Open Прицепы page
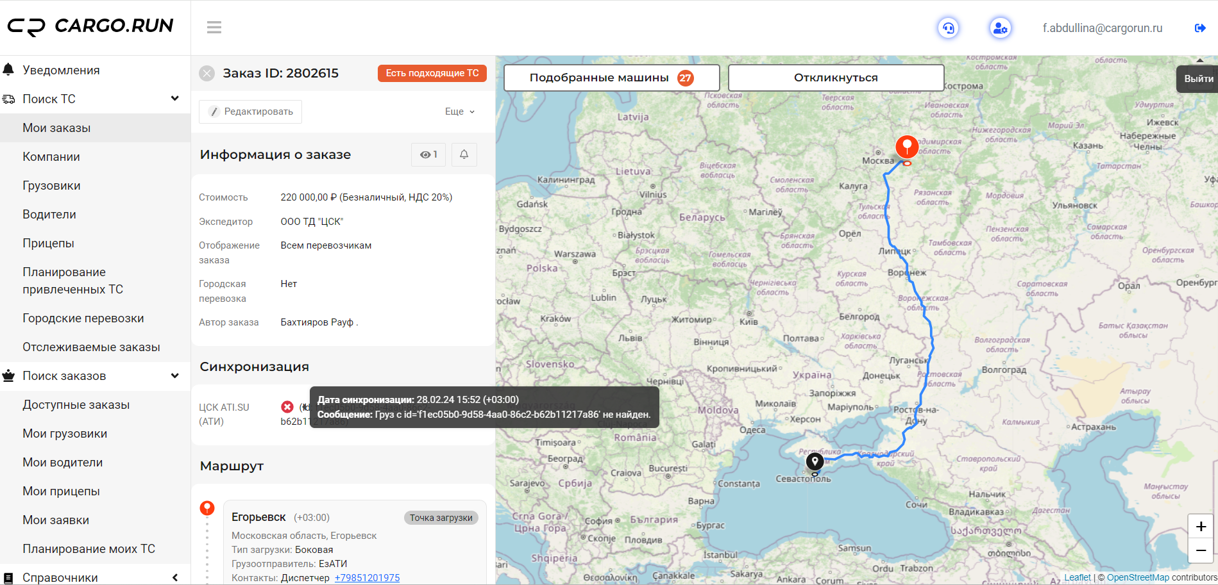1218x585 pixels. (x=48, y=243)
